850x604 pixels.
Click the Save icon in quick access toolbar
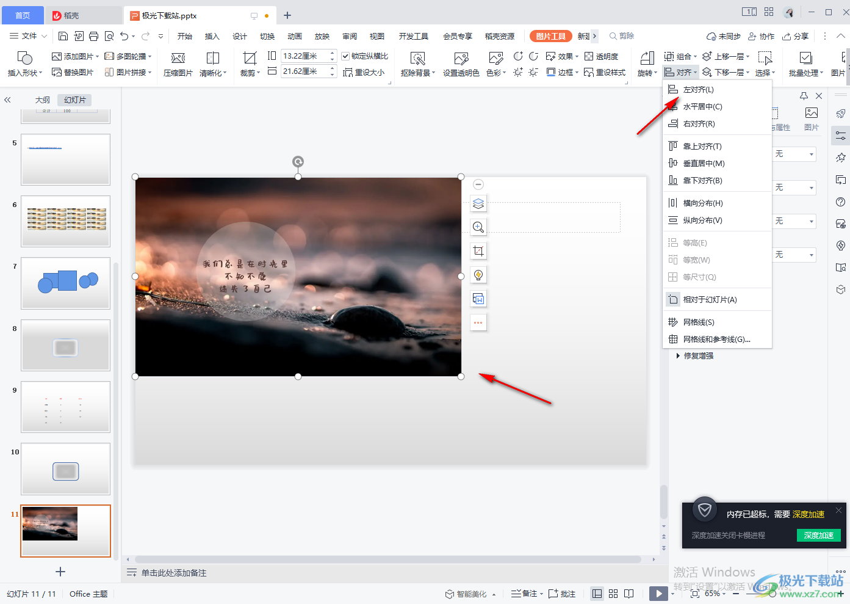click(63, 36)
